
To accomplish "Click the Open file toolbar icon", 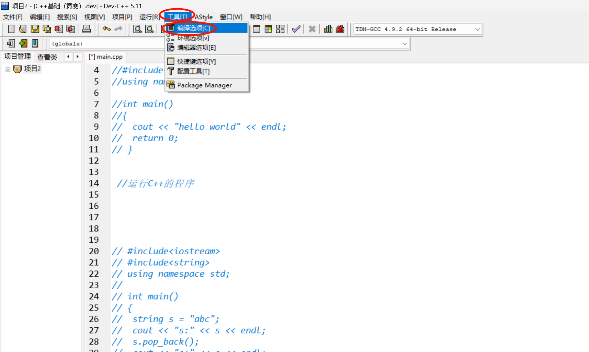I will [23, 29].
